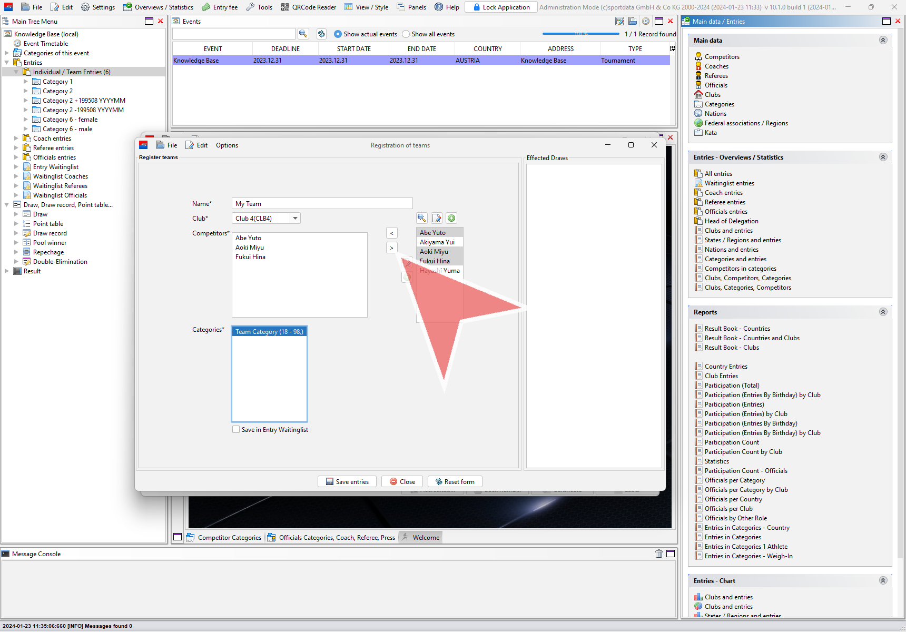
Task: Click the Save entries button
Action: click(x=347, y=481)
